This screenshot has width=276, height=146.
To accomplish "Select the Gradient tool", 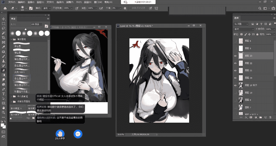I will click(x=3, y=75).
